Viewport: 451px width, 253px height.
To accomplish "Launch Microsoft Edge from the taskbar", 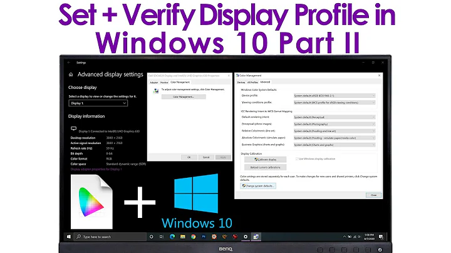I will (x=172, y=237).
